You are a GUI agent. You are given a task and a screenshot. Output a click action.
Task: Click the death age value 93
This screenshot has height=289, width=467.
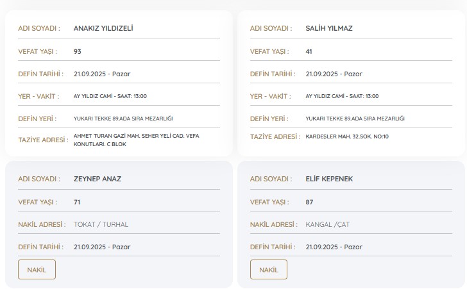pos(78,51)
